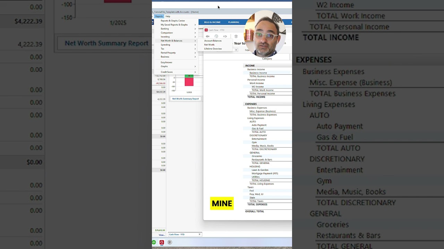Expand the Credit Score submenu

(176, 72)
